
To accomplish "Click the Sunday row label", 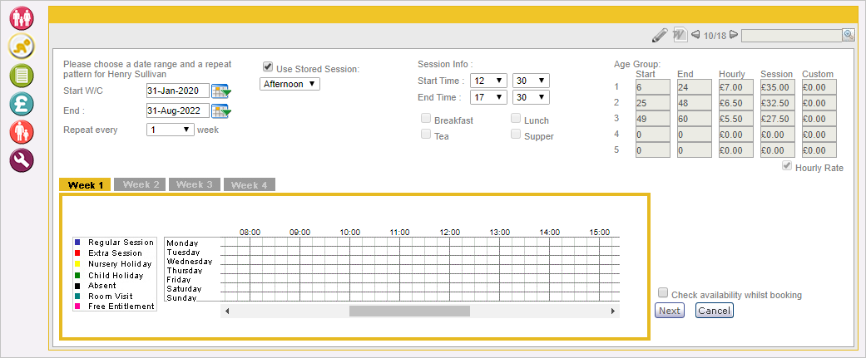I will [181, 298].
